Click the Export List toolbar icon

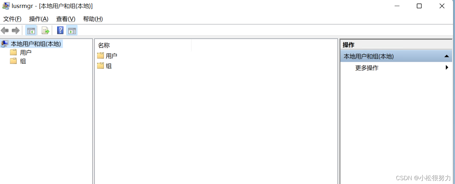(x=46, y=31)
